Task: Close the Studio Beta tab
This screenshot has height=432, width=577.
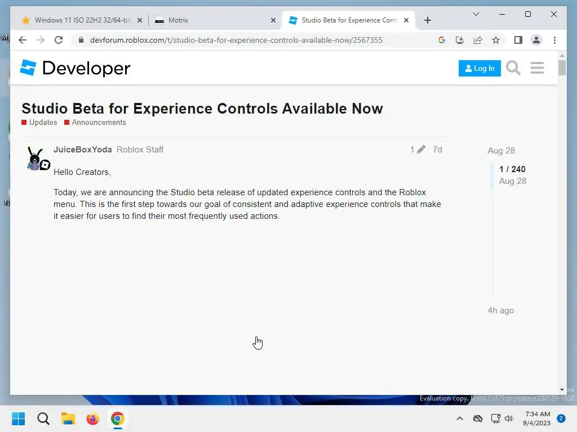Action: pos(406,20)
